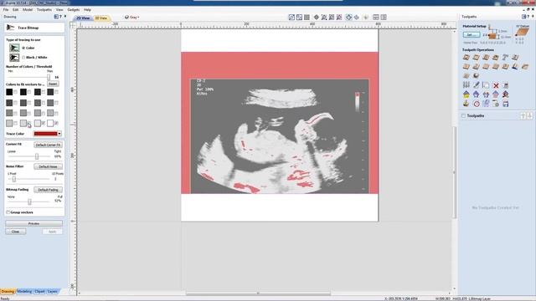This screenshot has width=536, height=301.
Task: Click the Default Fading button
Action: pos(48,190)
